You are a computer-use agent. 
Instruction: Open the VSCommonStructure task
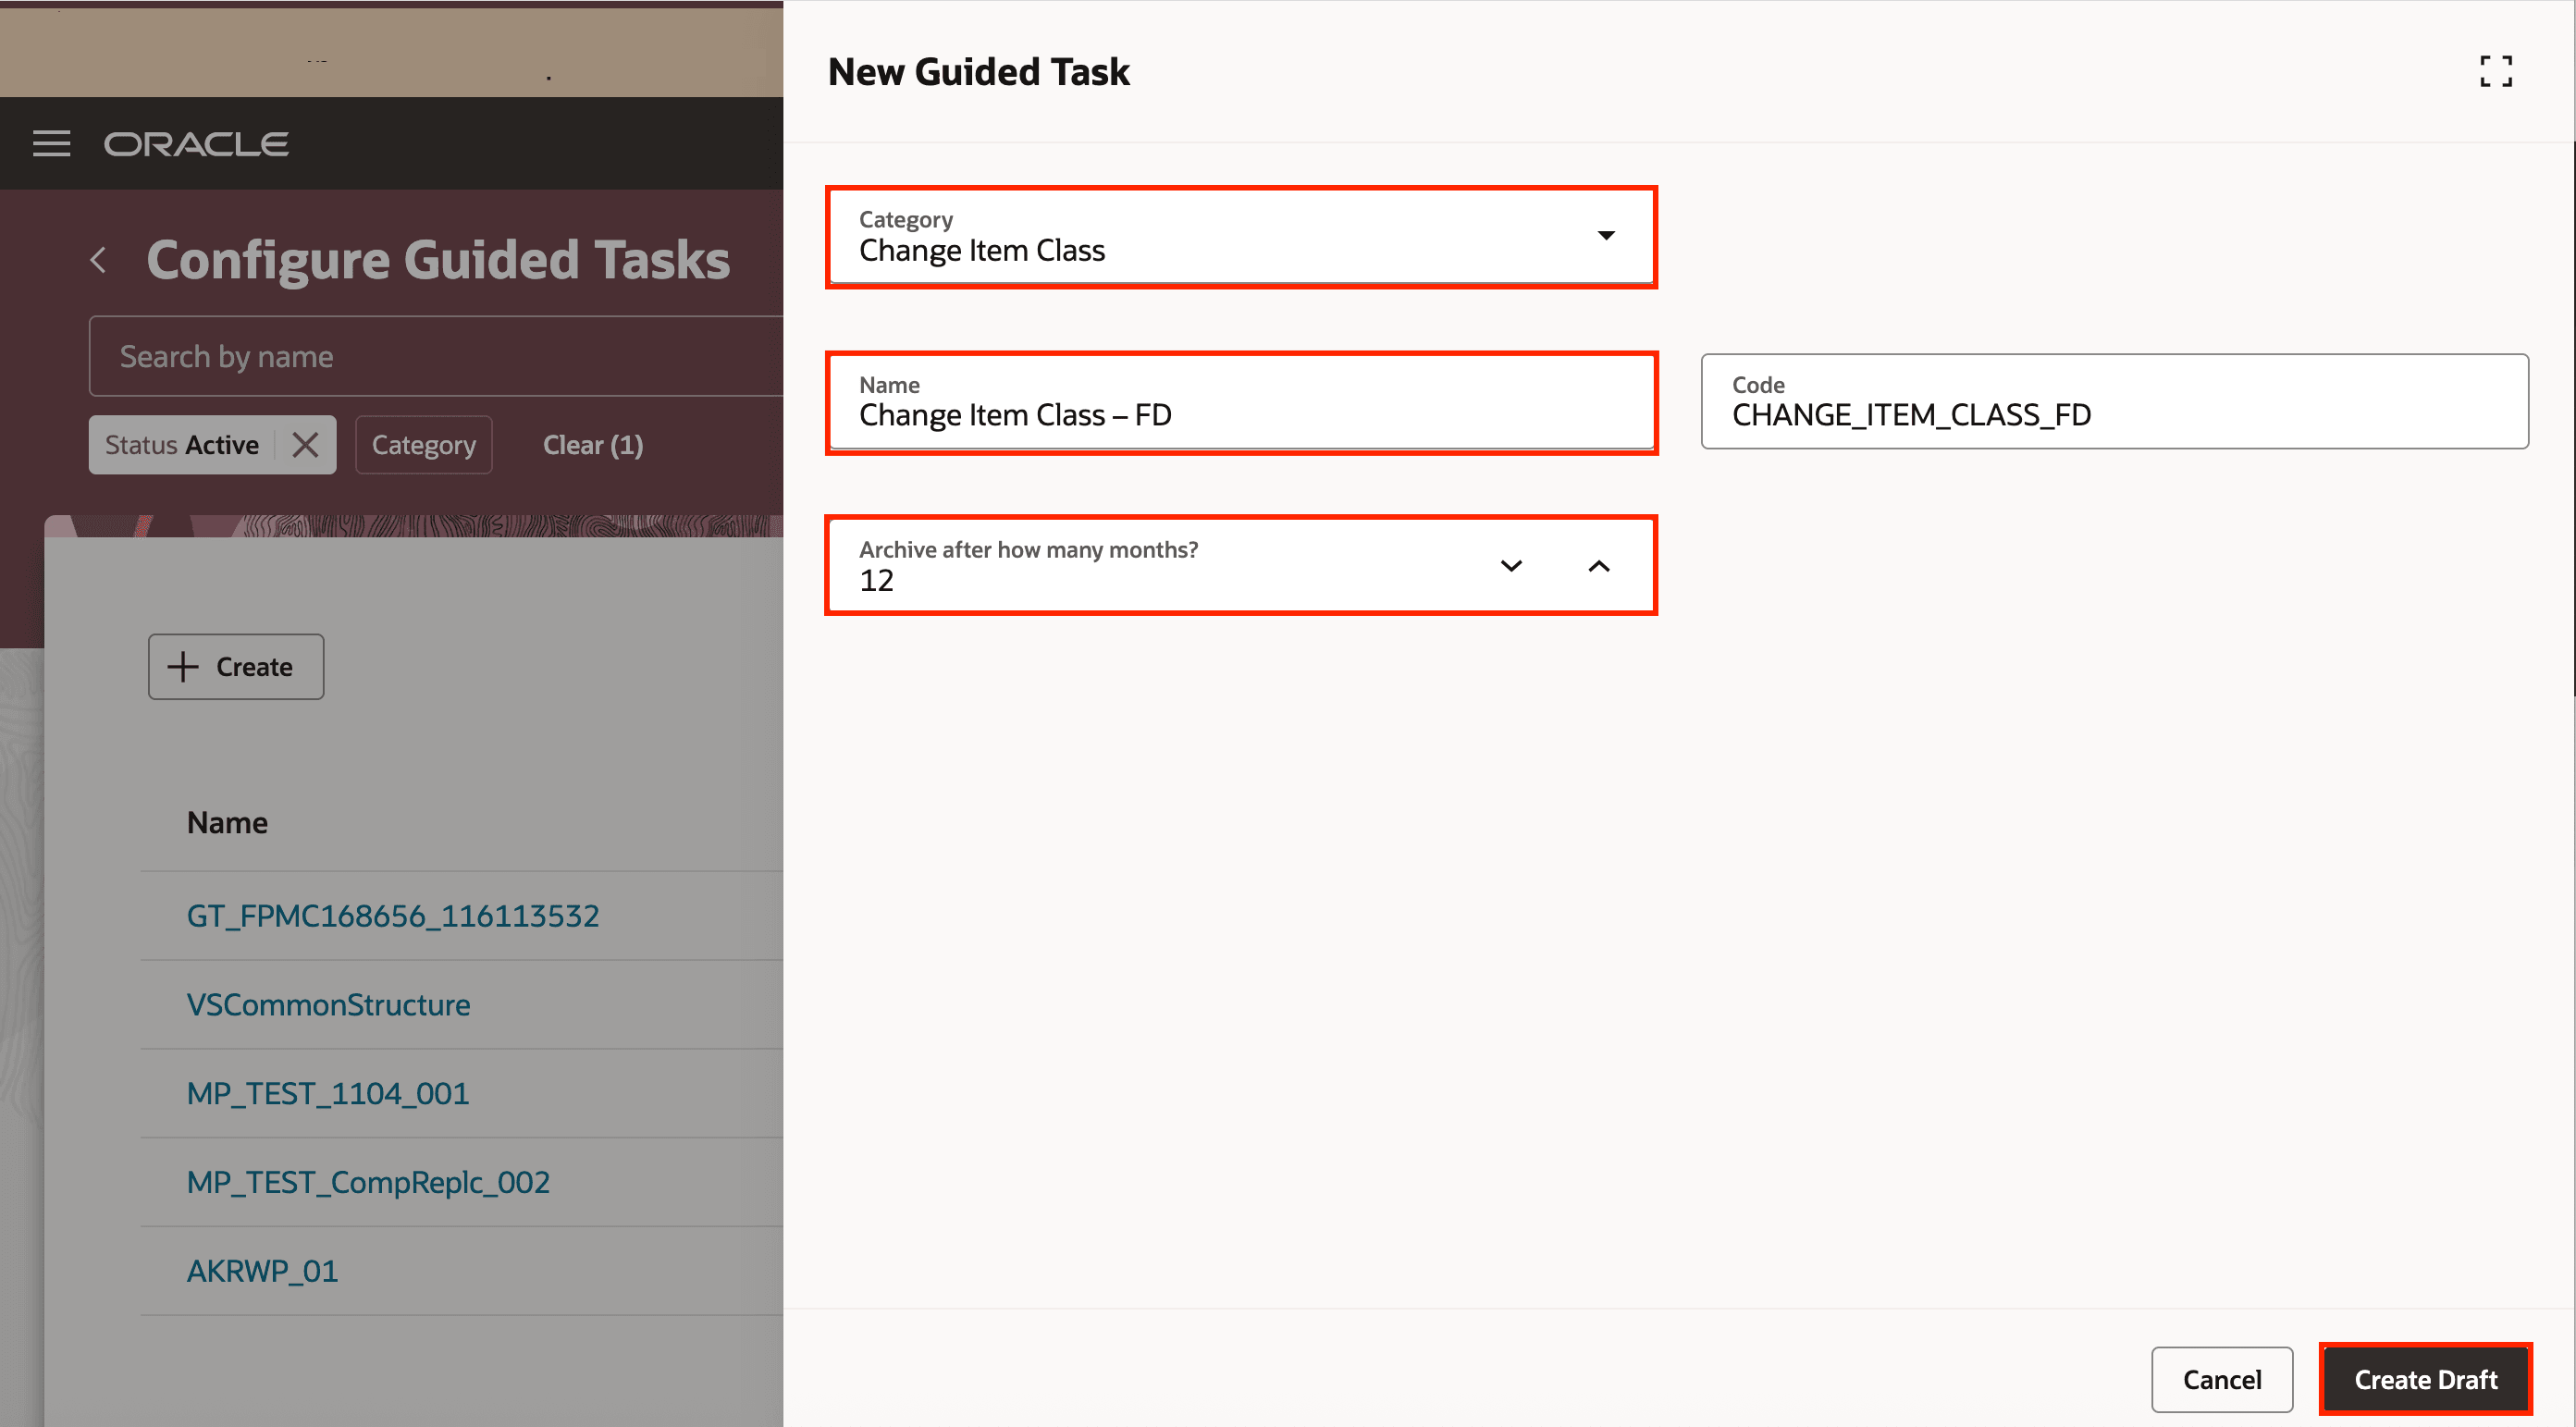pyautogui.click(x=328, y=1004)
